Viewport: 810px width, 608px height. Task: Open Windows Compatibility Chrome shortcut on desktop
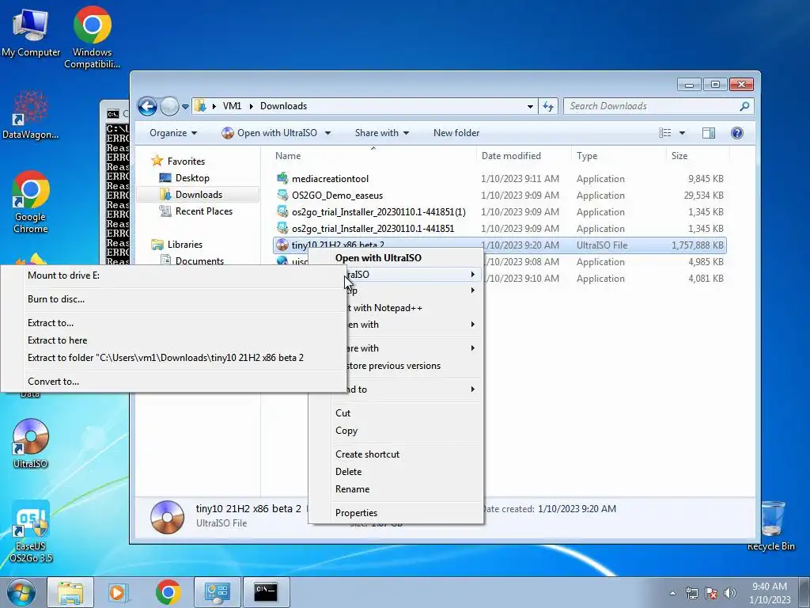pyautogui.click(x=92, y=37)
